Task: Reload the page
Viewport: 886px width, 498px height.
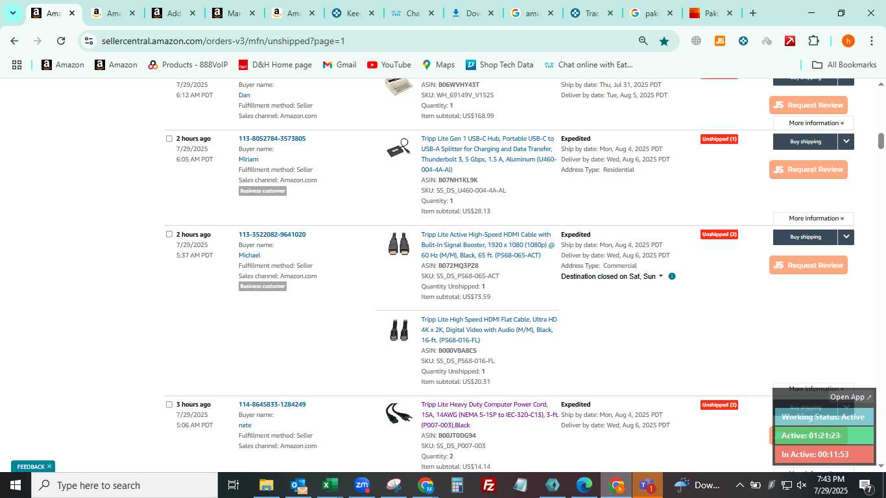Action: click(61, 41)
